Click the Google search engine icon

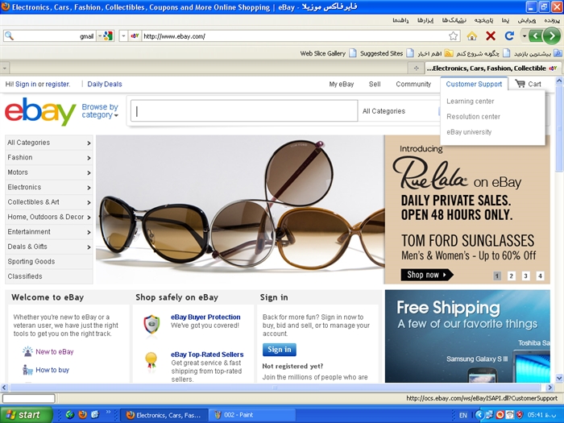coord(108,36)
